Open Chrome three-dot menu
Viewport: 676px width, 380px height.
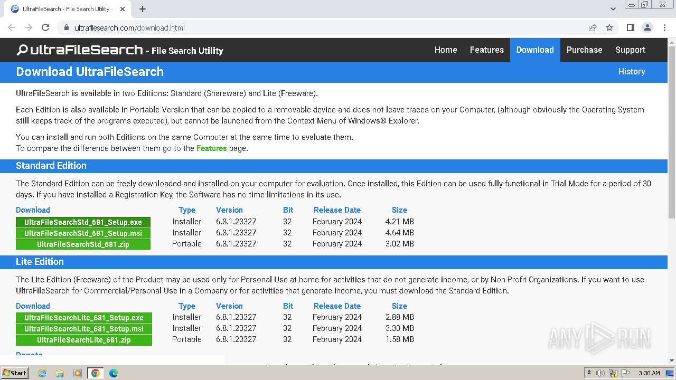[x=664, y=27]
